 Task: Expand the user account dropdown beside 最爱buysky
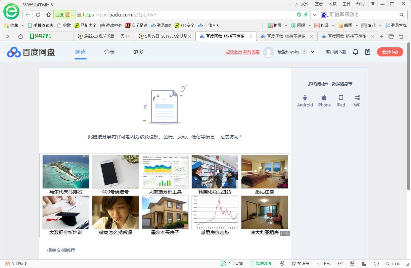point(313,52)
